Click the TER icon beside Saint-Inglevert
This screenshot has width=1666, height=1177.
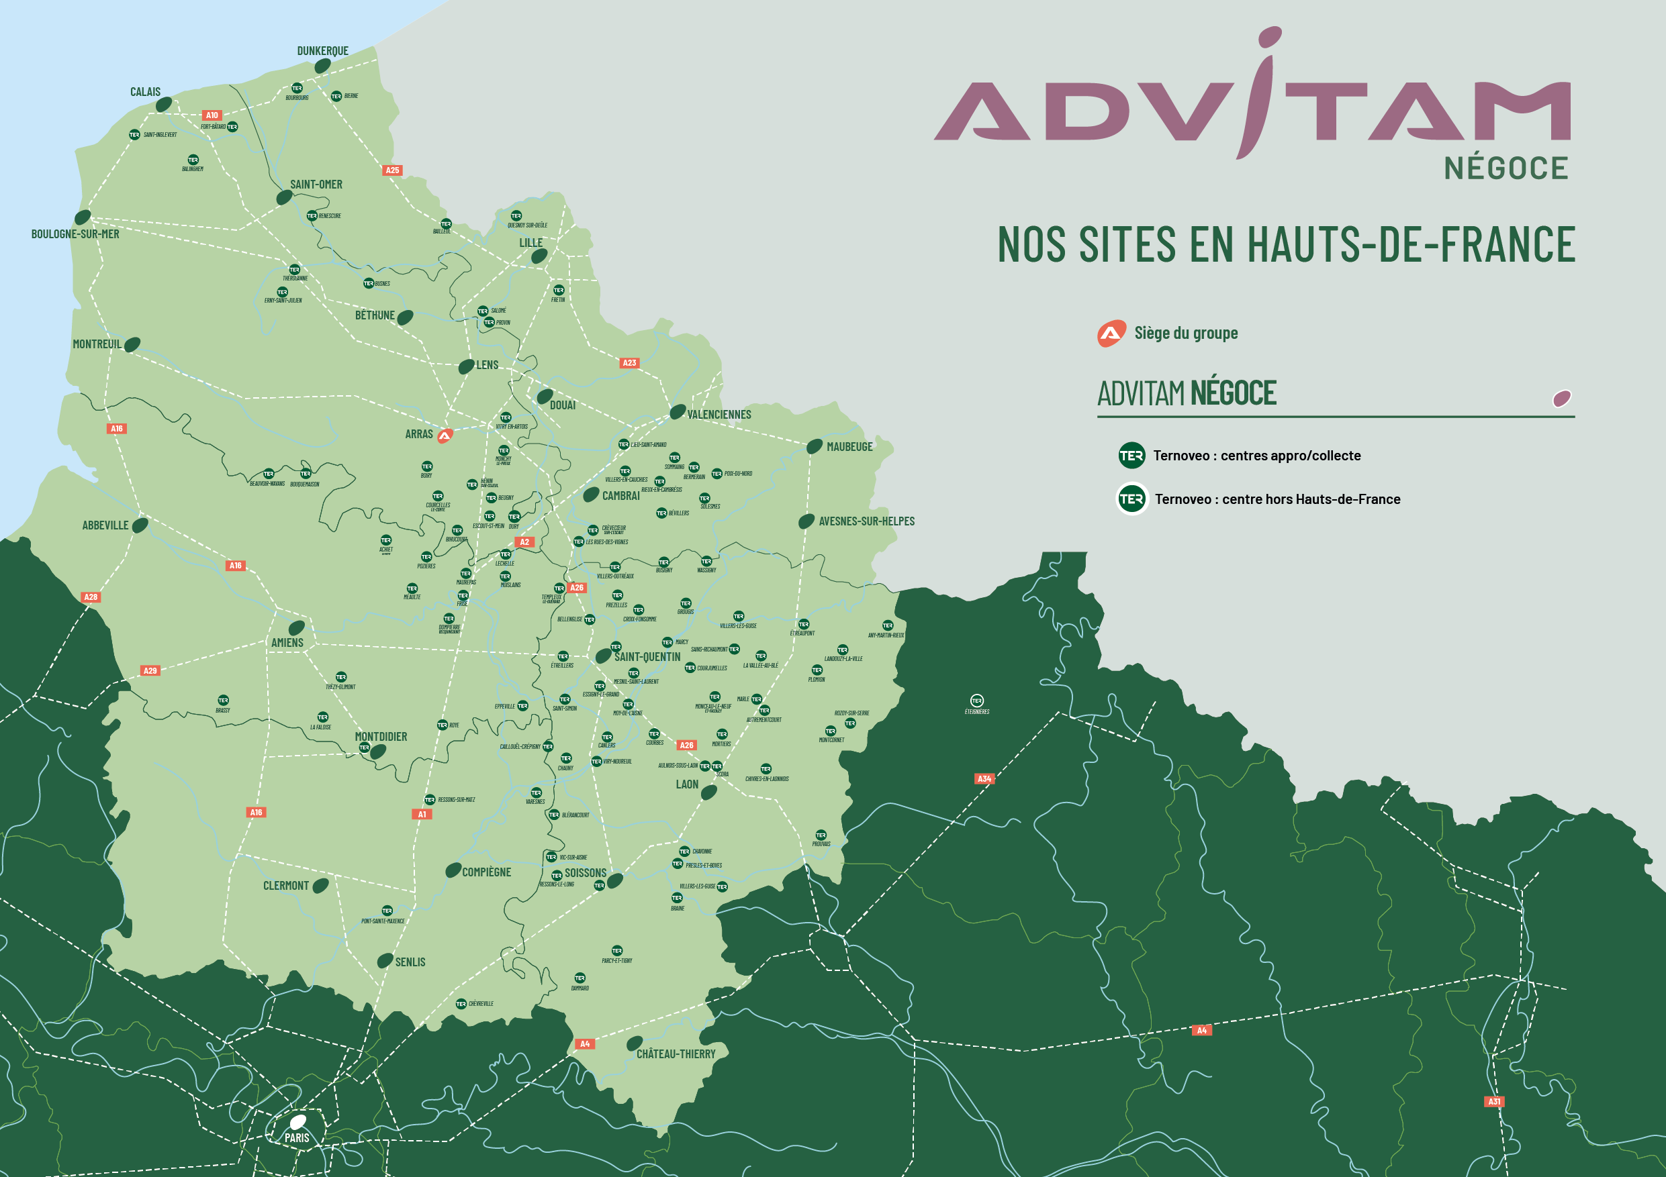click(134, 134)
